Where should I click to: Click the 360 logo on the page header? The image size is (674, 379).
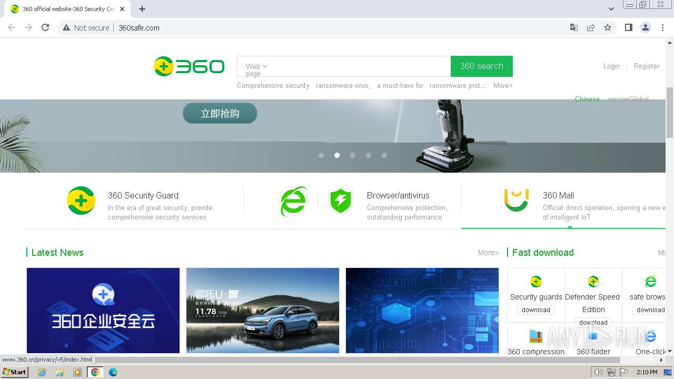point(189,66)
